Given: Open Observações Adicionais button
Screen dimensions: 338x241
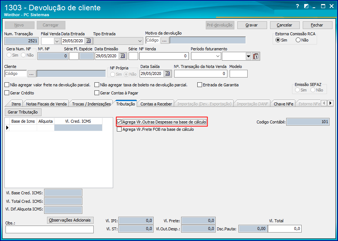Looking at the screenshot, I should pos(70,220).
